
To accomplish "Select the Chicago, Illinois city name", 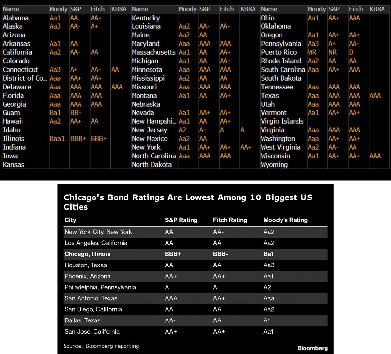I will (88, 254).
